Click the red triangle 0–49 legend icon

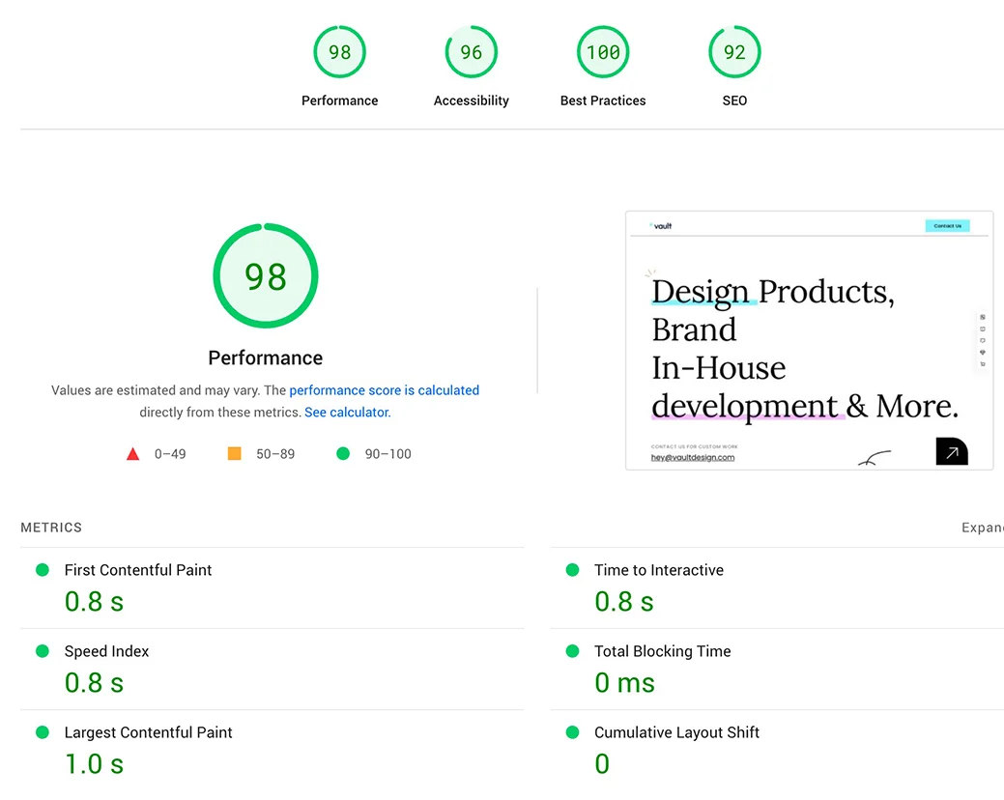tap(133, 454)
